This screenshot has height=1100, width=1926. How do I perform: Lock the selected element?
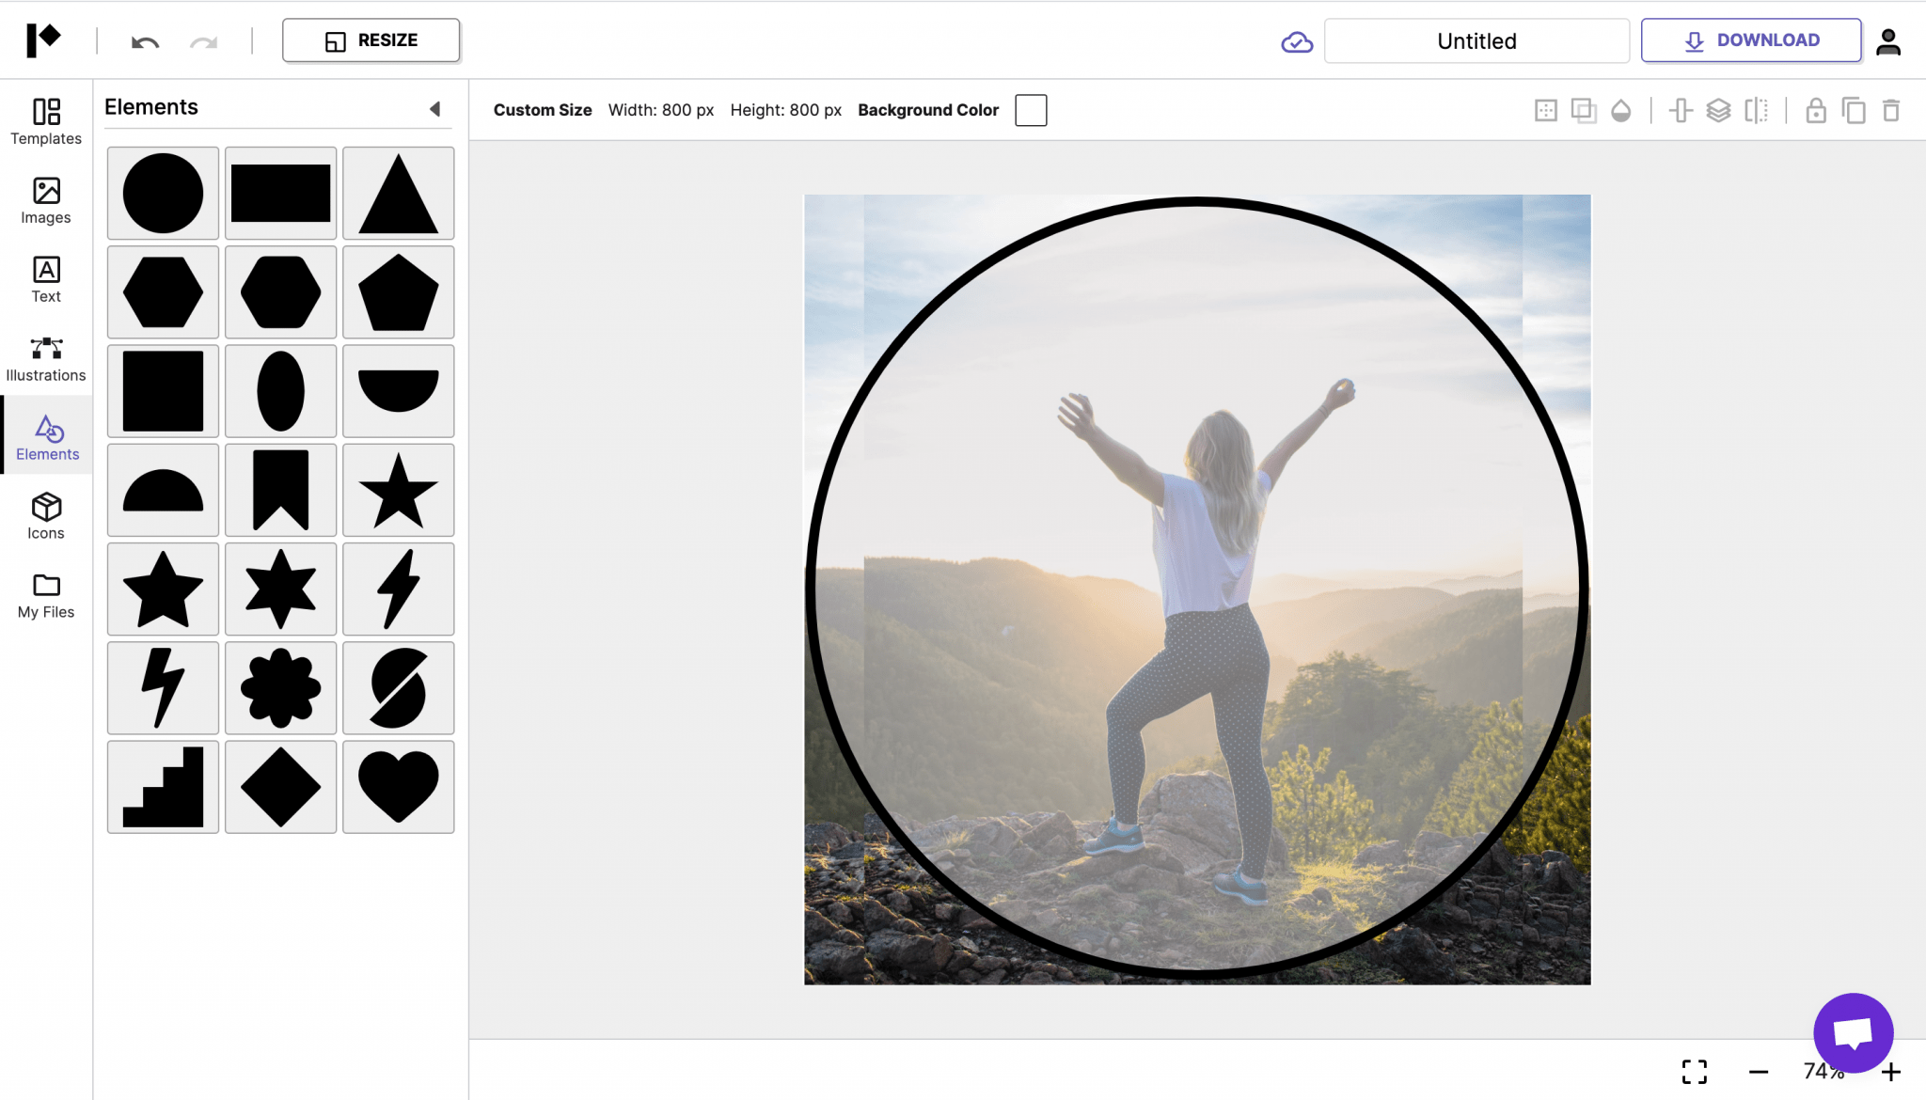1815,110
